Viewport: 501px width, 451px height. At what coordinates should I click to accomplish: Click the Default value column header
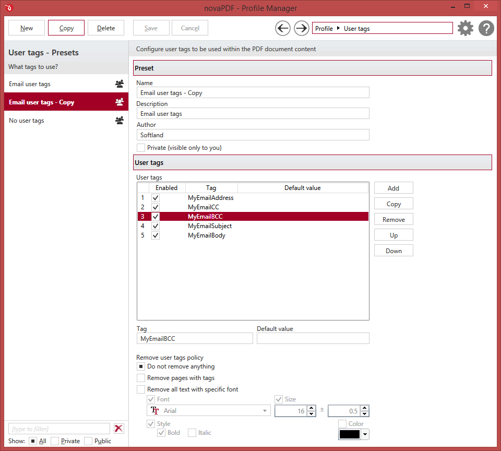pyautogui.click(x=303, y=188)
